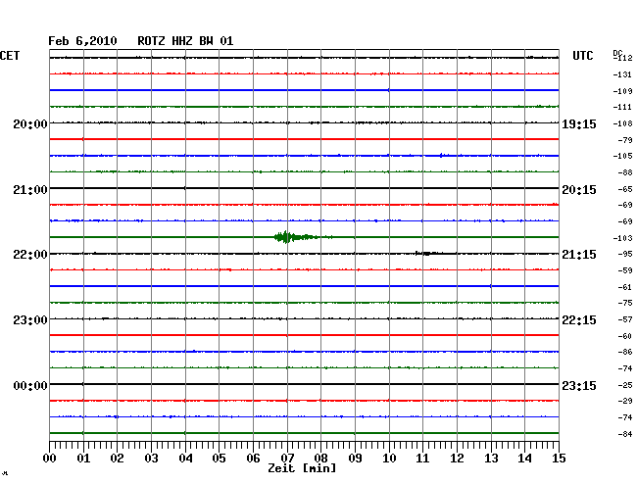Click the "CET" time zone label
Screen dimensions: 637x484
pos(10,56)
